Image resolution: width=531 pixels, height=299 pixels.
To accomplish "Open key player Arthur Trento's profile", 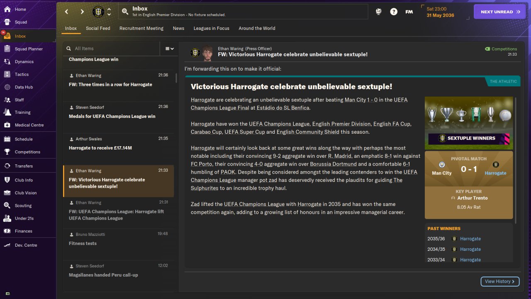I will pyautogui.click(x=472, y=198).
